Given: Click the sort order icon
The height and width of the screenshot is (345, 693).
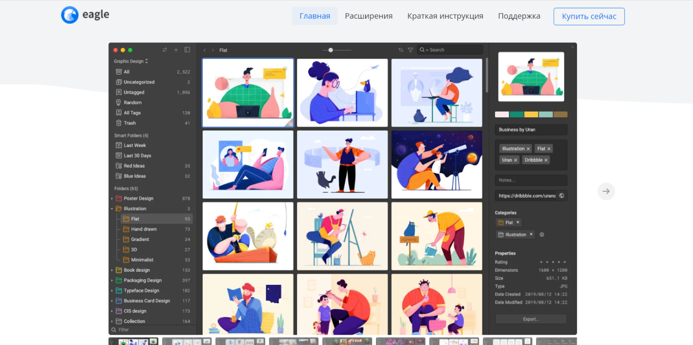Looking at the screenshot, I should 401,50.
